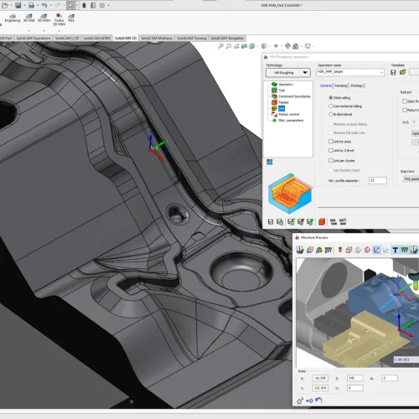Viewport: 419px width, 419px height.
Task: Click the red rotate icon in Machine Preview
Action: click(x=367, y=250)
